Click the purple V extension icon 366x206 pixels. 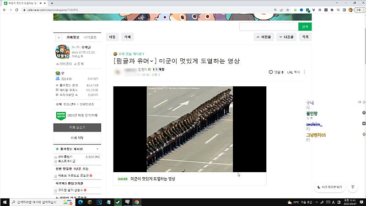(314, 10)
